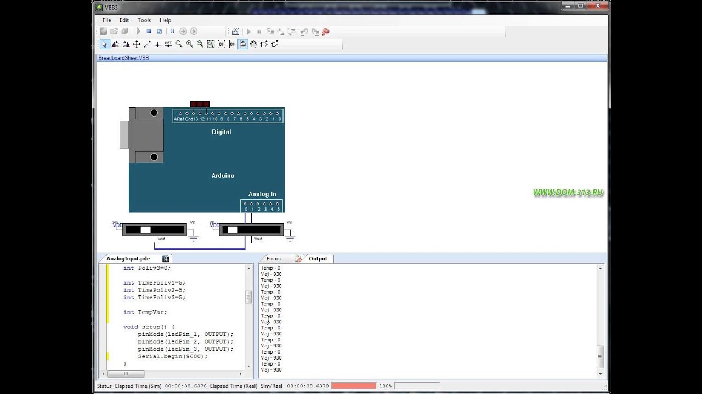Select the plain magnifier zoom tool
Viewport: 702px width, 394px height.
(179, 44)
